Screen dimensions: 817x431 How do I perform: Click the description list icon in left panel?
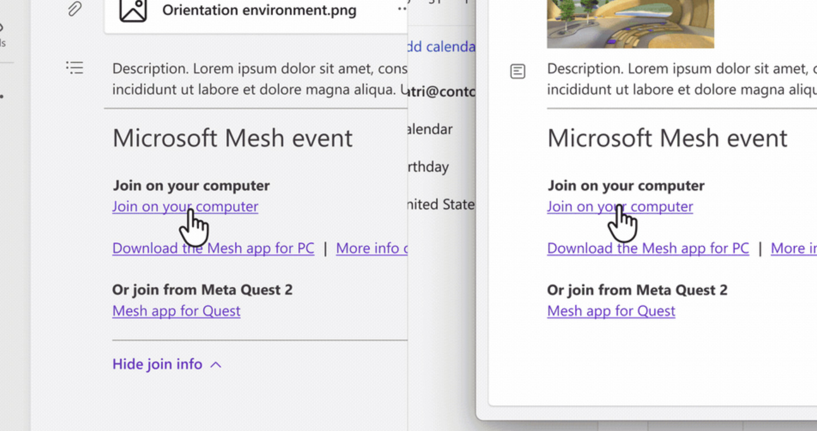point(74,68)
